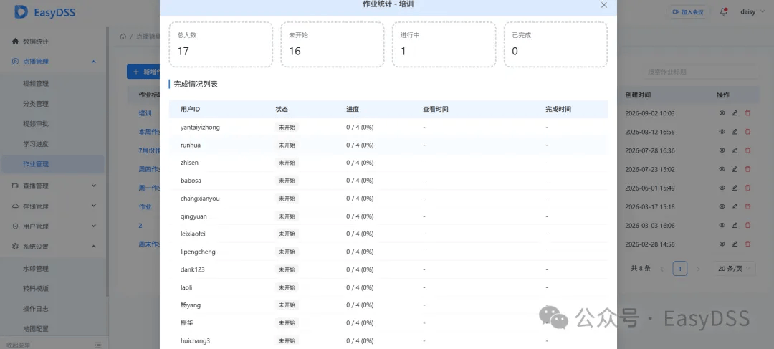
Task: View homework created 2026-03-03 16:06
Action: click(x=722, y=226)
